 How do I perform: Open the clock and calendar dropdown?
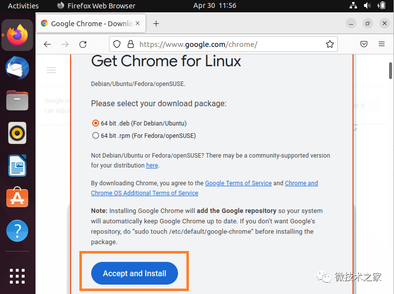click(x=215, y=5)
